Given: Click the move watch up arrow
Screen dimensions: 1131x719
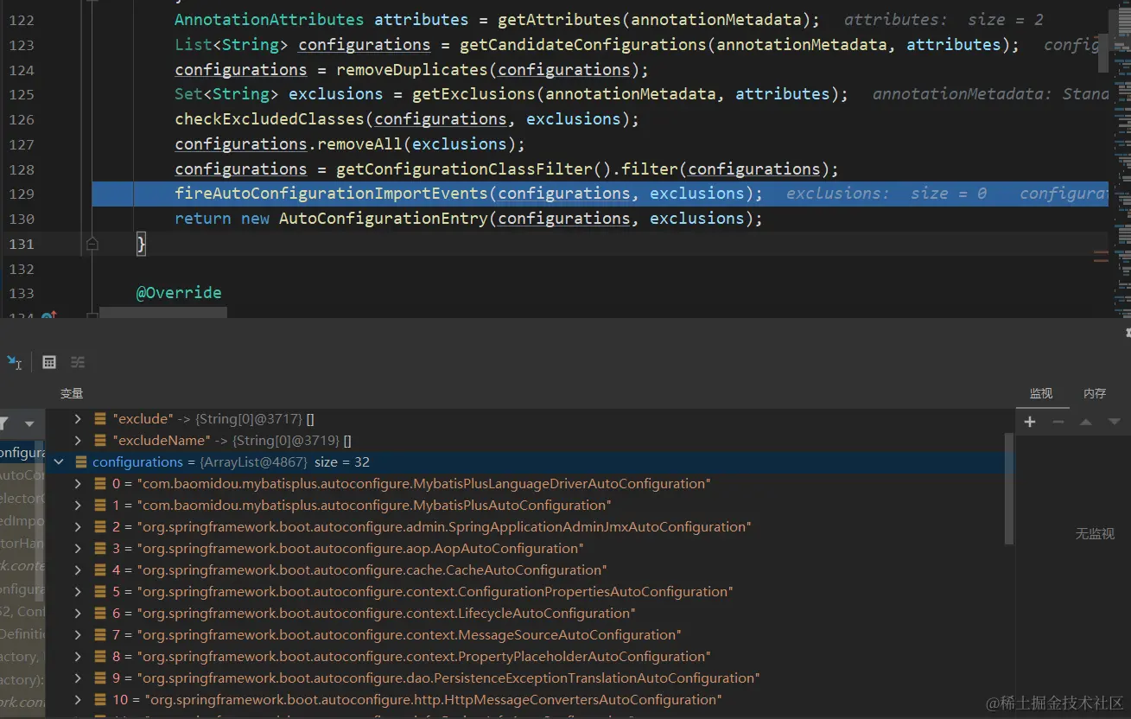Looking at the screenshot, I should [1086, 422].
